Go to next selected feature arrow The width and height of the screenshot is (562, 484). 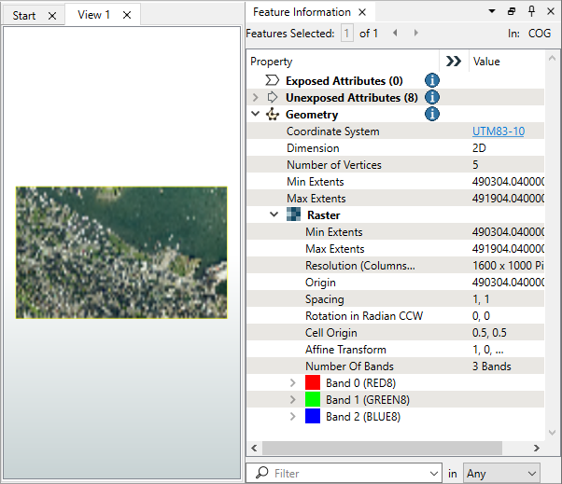415,34
